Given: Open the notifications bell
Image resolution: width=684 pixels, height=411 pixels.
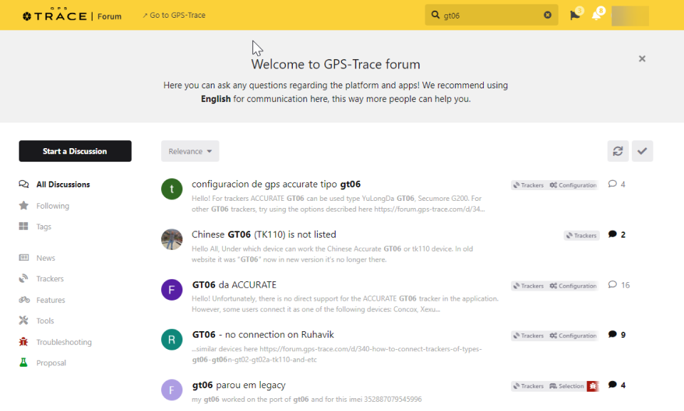Looking at the screenshot, I should (596, 15).
